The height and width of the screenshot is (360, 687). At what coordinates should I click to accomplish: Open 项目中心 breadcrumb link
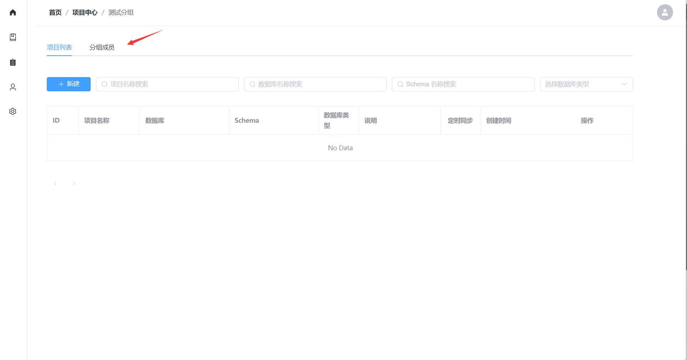[x=85, y=12]
